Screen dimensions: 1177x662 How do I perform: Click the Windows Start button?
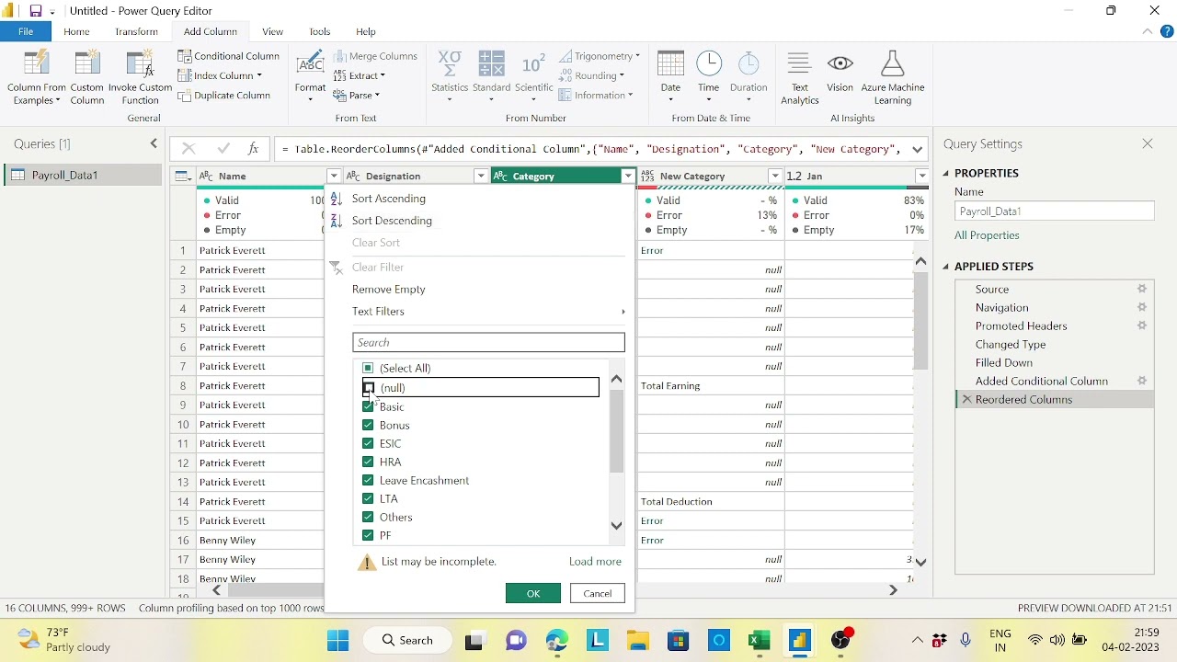pos(338,641)
